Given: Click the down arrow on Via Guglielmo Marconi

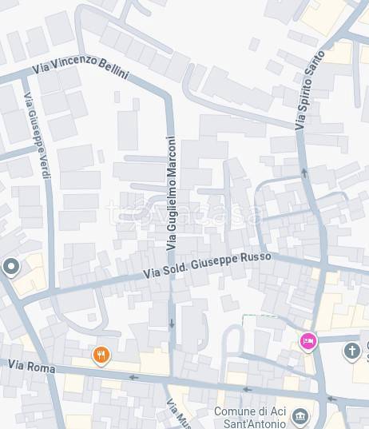Looking at the screenshot, I should 172,324.
